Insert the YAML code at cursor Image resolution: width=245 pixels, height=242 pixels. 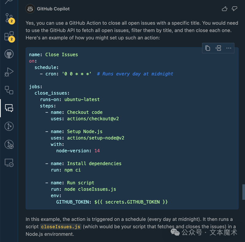pyautogui.click(x=218, y=48)
